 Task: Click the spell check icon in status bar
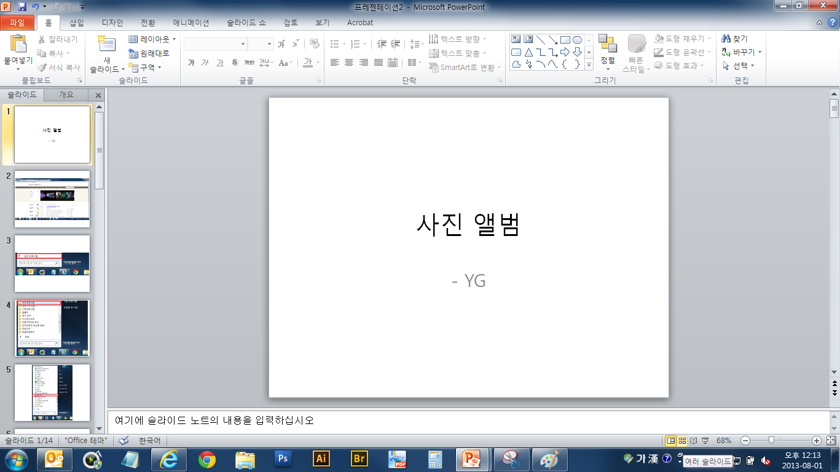tap(124, 441)
